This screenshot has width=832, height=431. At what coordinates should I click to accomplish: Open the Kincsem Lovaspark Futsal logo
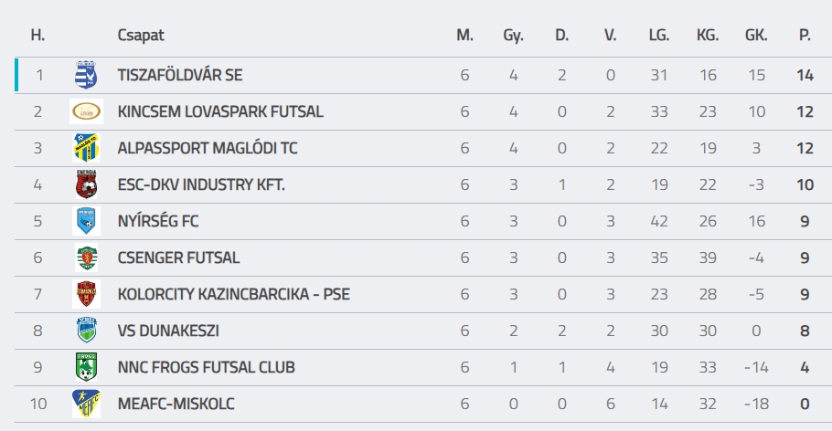pos(87,111)
